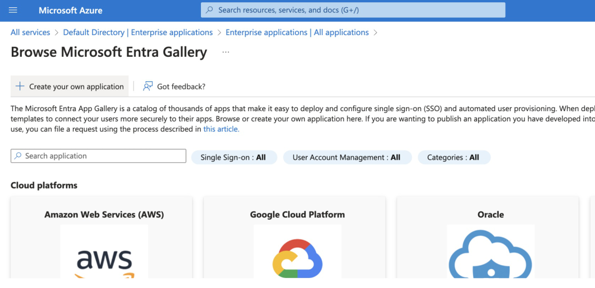The image size is (595, 288).
Task: Focus the Search resources, services, and docs field
Action: [353, 10]
